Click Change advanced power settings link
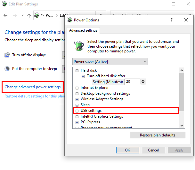 [33, 87]
